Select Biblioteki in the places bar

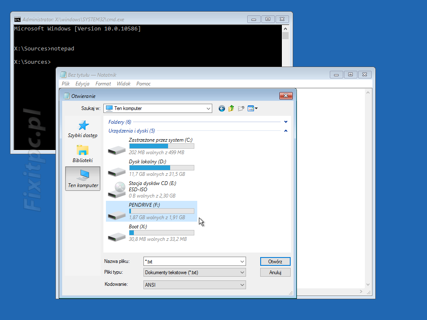pos(83,154)
